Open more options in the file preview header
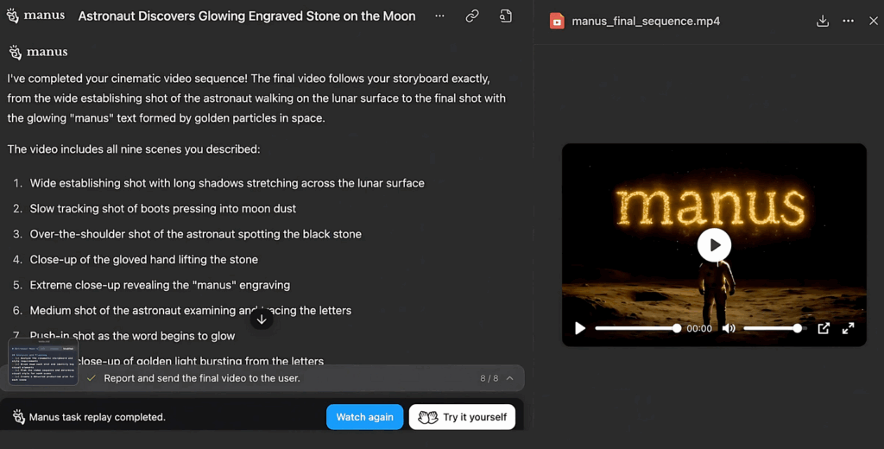Image resolution: width=884 pixels, height=449 pixels. tap(848, 21)
